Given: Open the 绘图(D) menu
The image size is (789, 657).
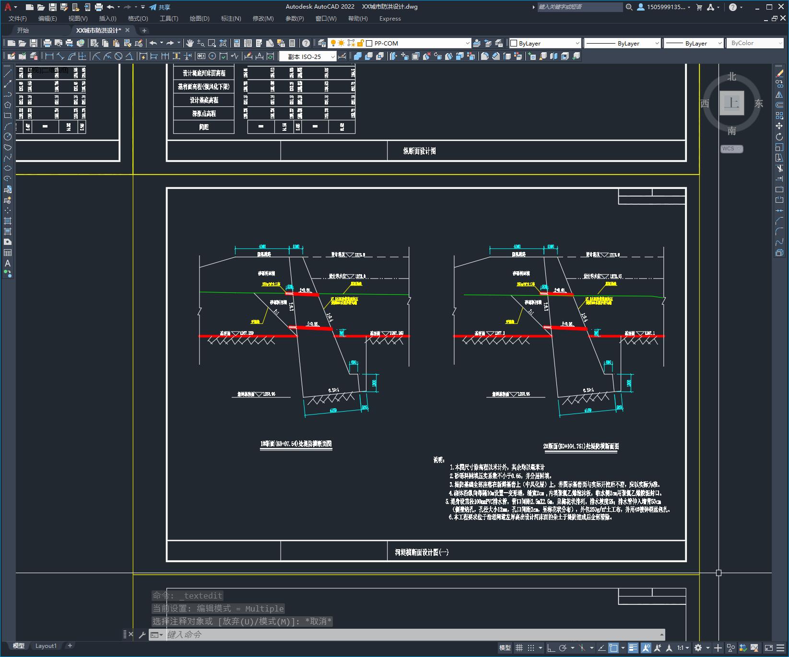Looking at the screenshot, I should tap(200, 18).
